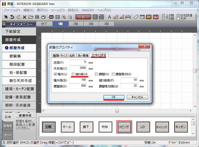The width and height of the screenshot is (199, 147).
Task: Click the red X delete icon
Action: click(x=24, y=17)
